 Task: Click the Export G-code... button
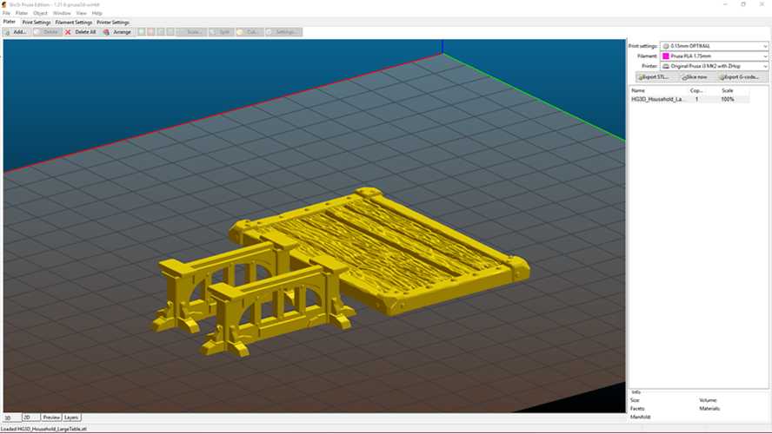click(742, 76)
